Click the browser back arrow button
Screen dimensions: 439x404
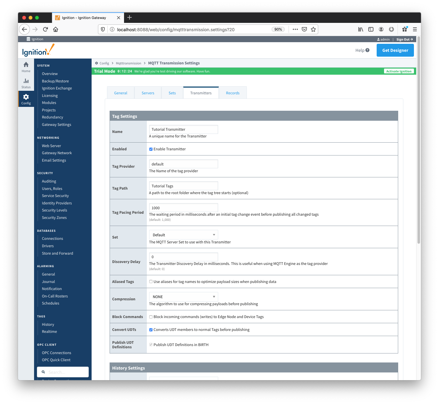pos(24,29)
